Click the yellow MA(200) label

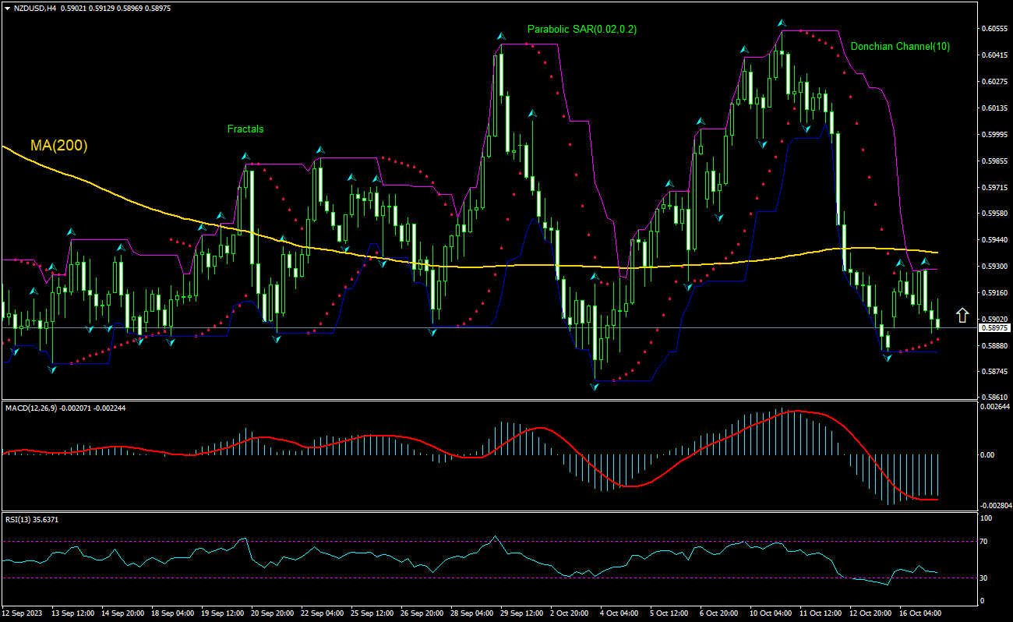tap(58, 145)
